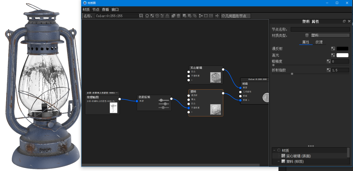
Task: Switch to the 纹理 tab
Action: pos(319,42)
